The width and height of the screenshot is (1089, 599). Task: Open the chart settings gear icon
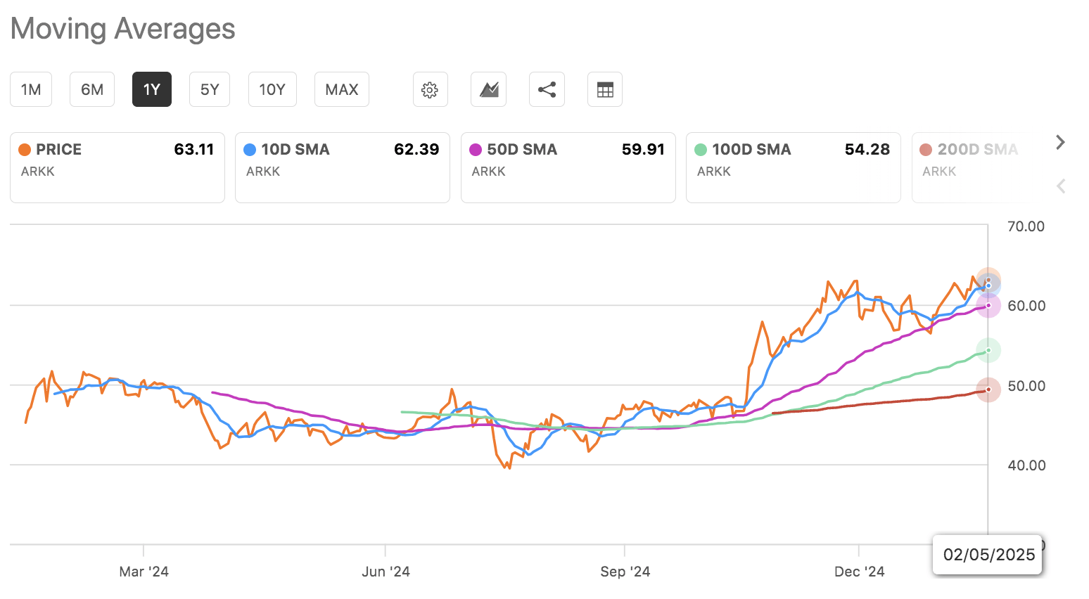pos(430,89)
